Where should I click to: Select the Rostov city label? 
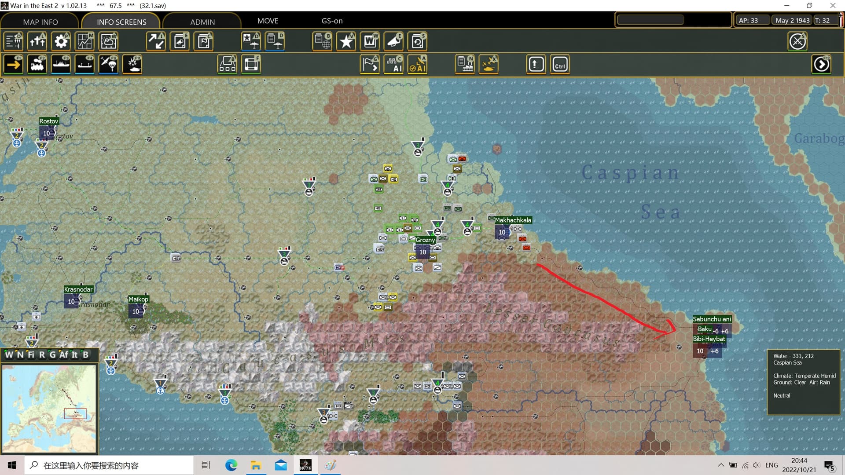tap(48, 121)
